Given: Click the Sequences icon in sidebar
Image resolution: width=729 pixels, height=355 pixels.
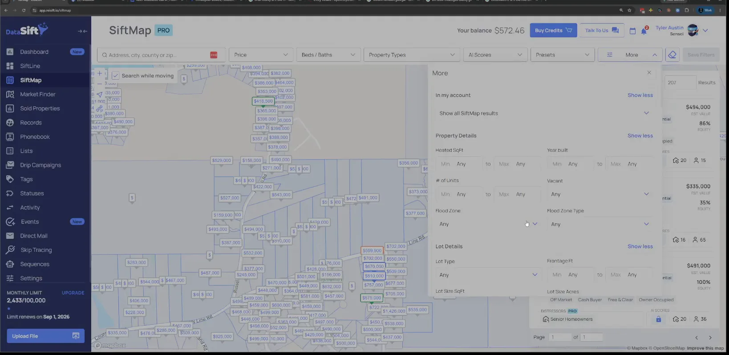Looking at the screenshot, I should click(x=10, y=264).
